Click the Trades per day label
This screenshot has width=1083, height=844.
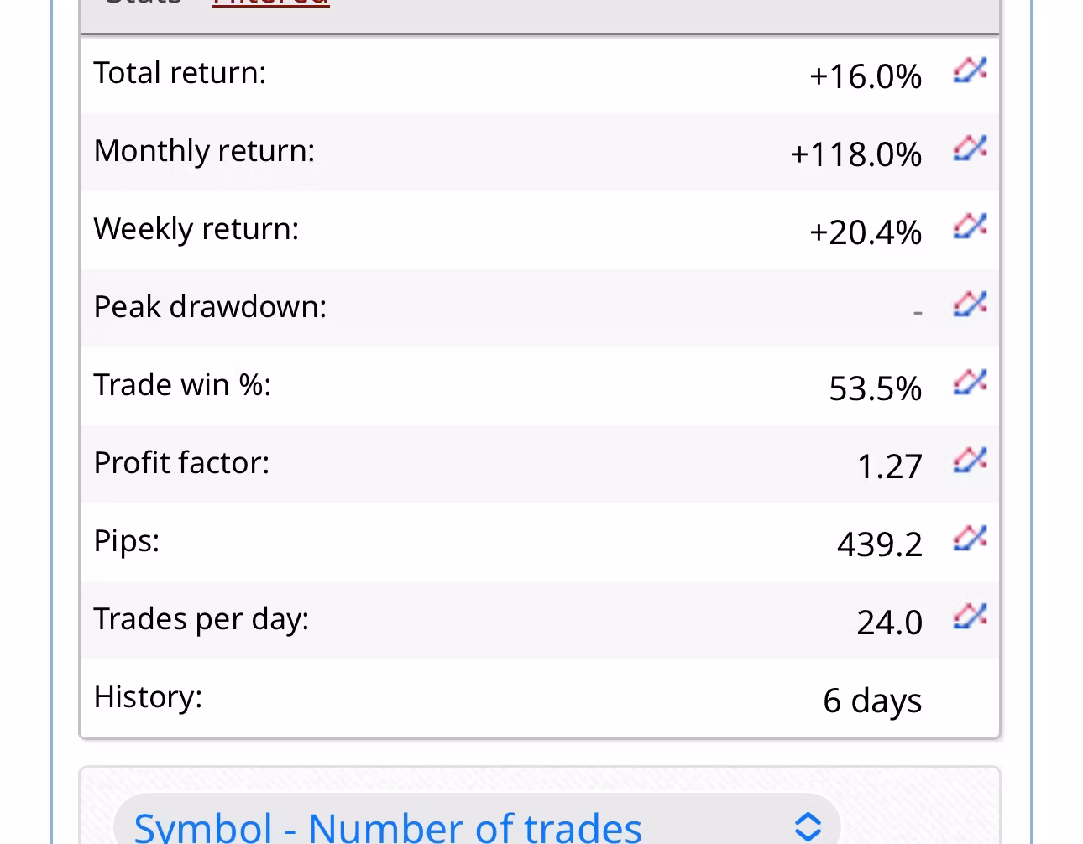click(x=201, y=619)
